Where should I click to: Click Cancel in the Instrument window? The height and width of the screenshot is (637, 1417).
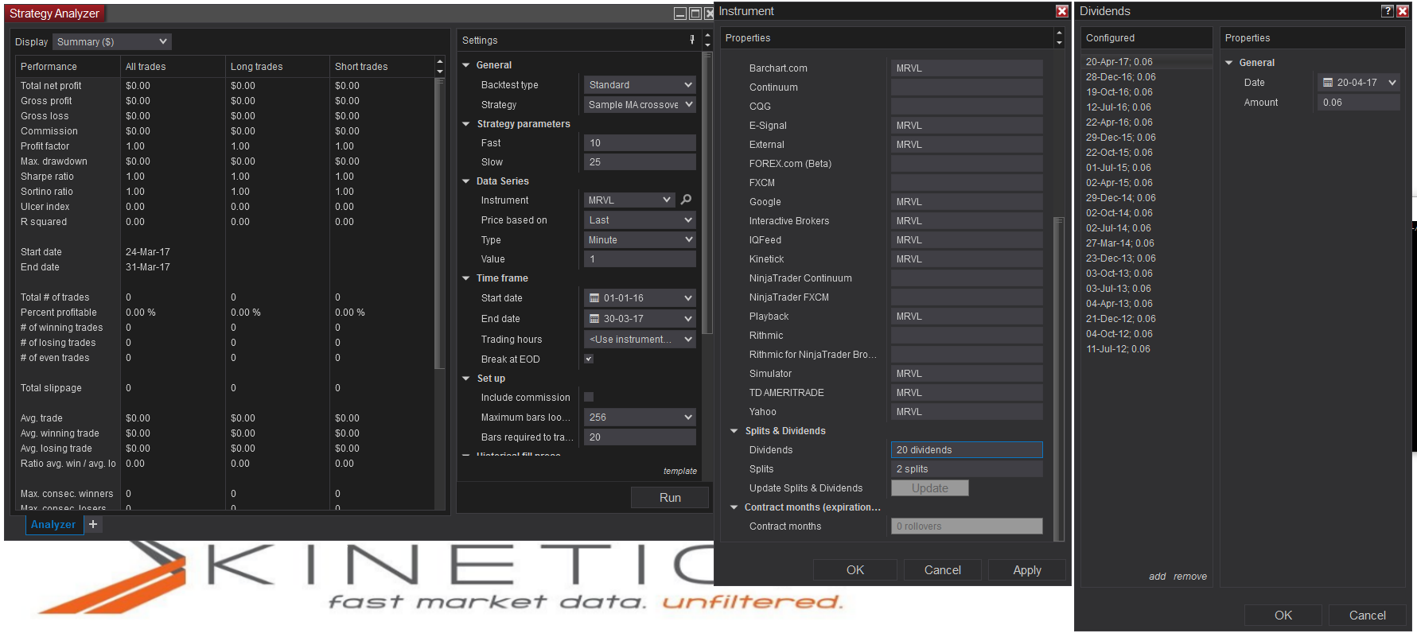943,570
